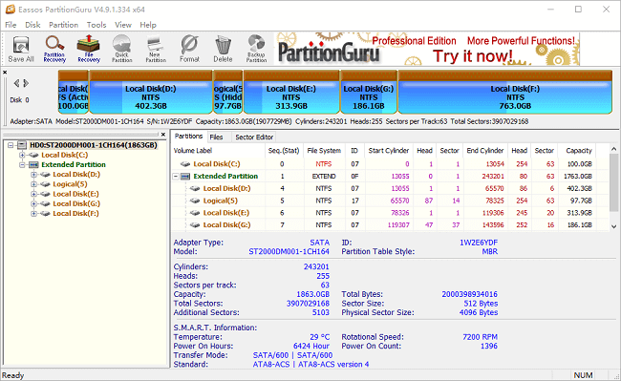Click the MBR partition table style value
The image size is (621, 381).
(490, 252)
